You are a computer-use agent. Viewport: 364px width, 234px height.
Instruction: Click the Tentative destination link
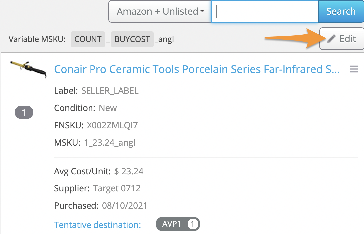(97, 225)
